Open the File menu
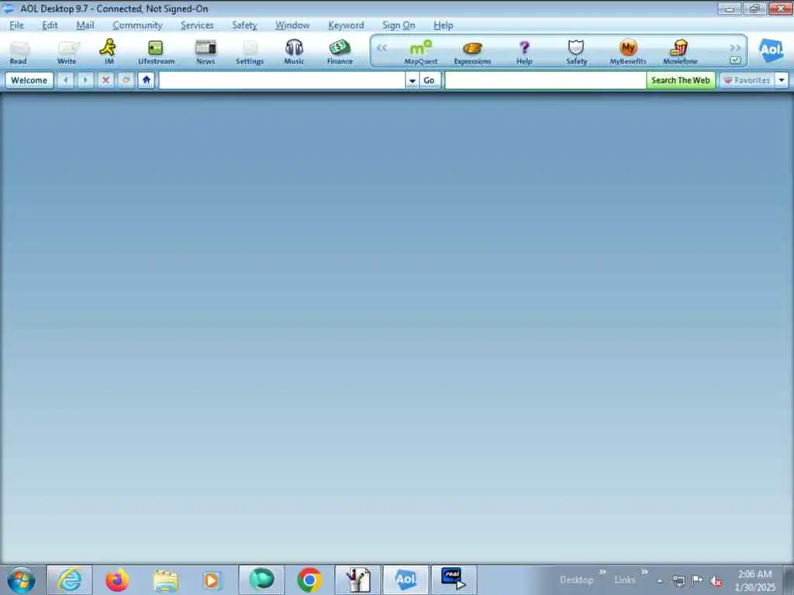Image resolution: width=794 pixels, height=595 pixels. point(17,26)
